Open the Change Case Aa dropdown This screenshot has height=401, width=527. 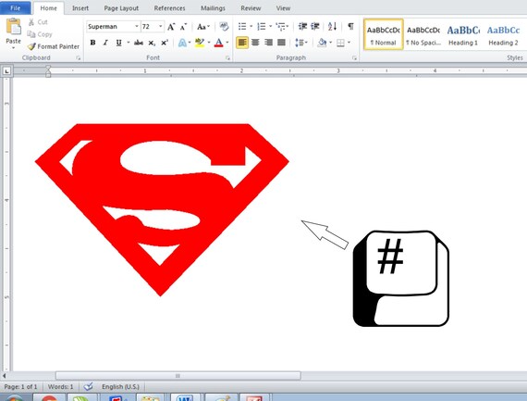tap(203, 27)
